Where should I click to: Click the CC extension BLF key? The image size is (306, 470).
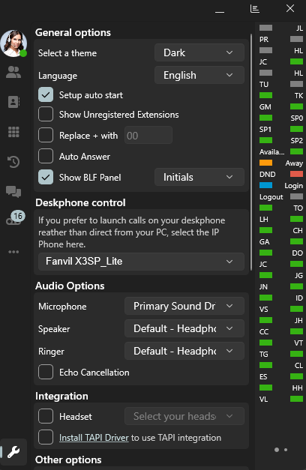(281, 331)
